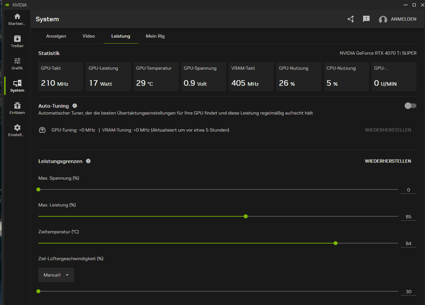425x305 pixels.
Task: Click the fan speed U/MIN statistic card
Action: click(x=394, y=77)
